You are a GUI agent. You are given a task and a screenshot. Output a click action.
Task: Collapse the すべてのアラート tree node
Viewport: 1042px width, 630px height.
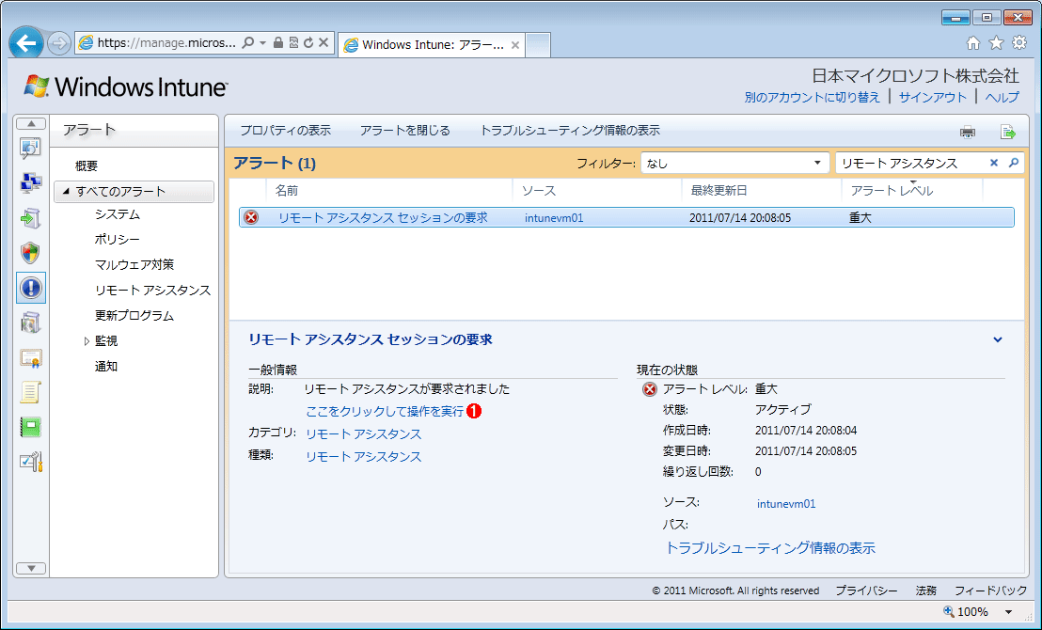click(65, 192)
